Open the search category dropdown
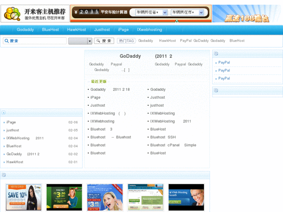 (x=80, y=41)
